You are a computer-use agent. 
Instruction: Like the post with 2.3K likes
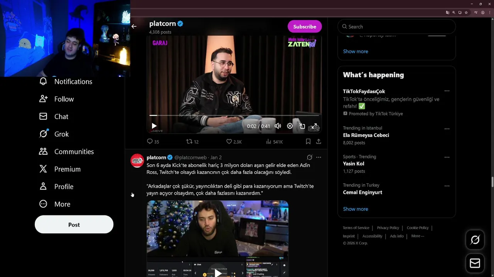[x=234, y=142]
